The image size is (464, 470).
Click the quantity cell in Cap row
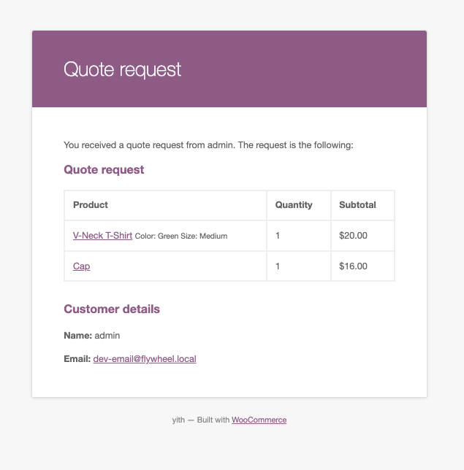(x=278, y=266)
